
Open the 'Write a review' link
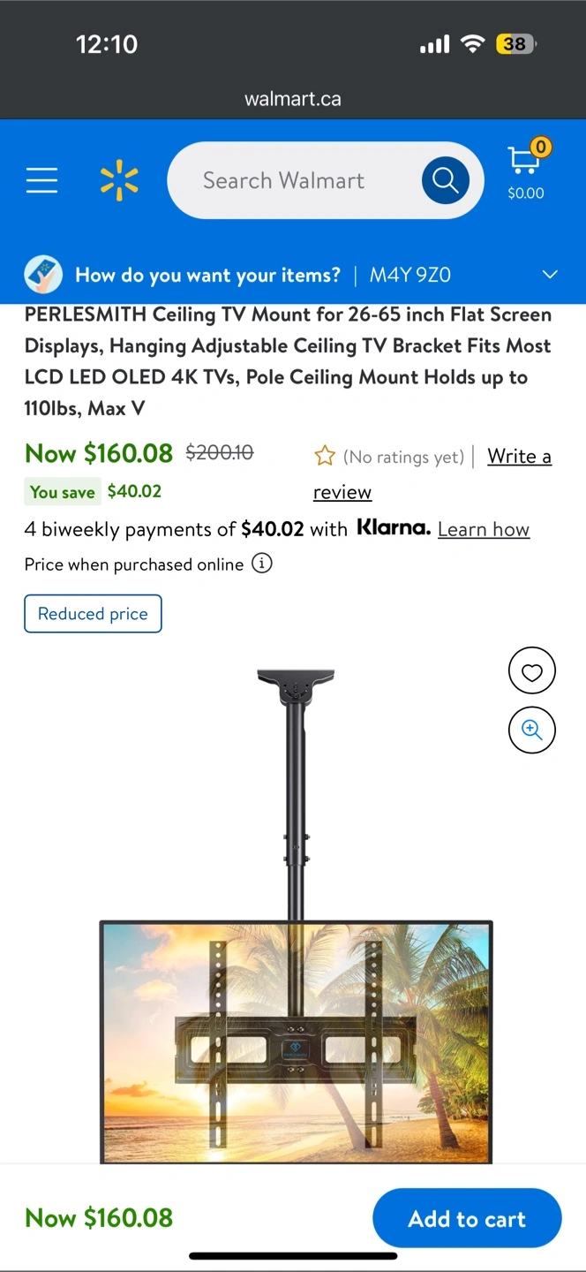[519, 457]
